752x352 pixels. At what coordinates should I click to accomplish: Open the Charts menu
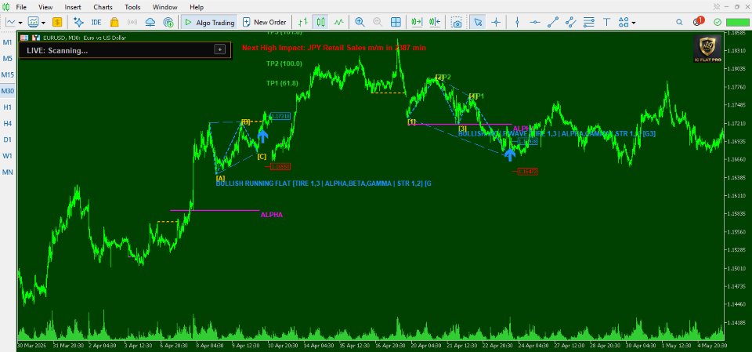coord(103,7)
